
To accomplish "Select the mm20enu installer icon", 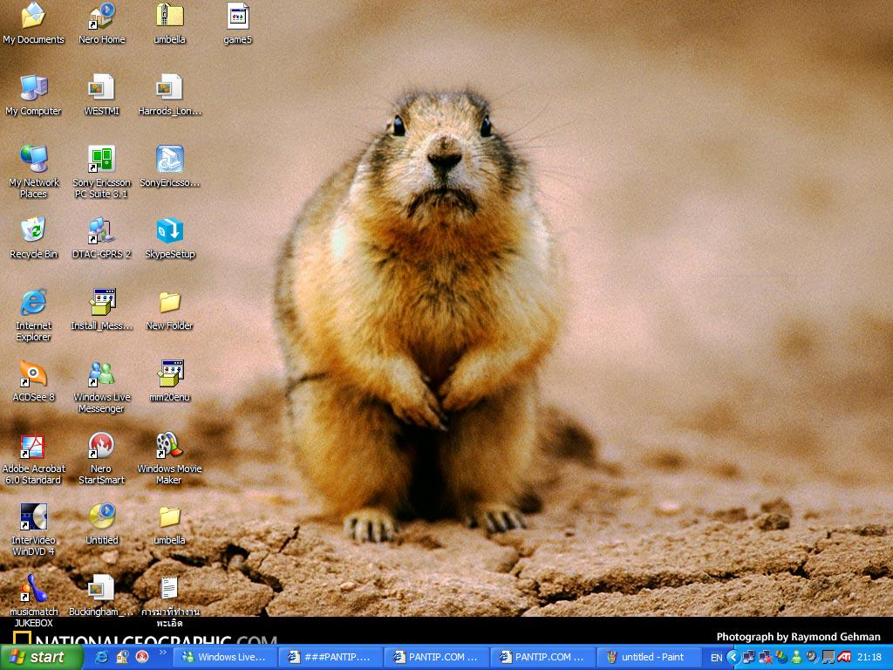I will point(170,382).
